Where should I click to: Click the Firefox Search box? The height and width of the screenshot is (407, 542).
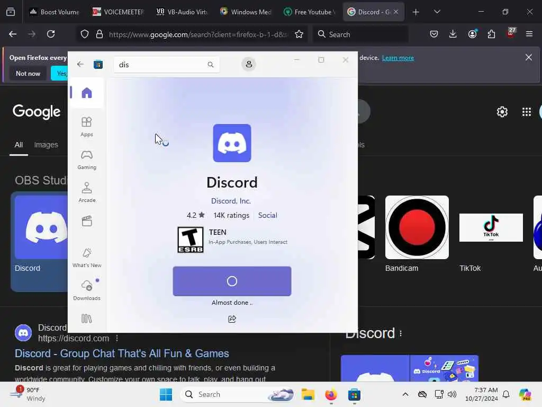(361, 34)
